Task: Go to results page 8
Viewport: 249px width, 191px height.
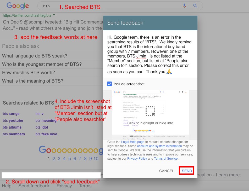Action: coord(85,159)
